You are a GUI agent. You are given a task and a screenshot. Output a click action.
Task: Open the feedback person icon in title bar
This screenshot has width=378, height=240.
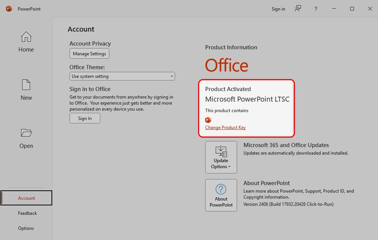coord(298,9)
